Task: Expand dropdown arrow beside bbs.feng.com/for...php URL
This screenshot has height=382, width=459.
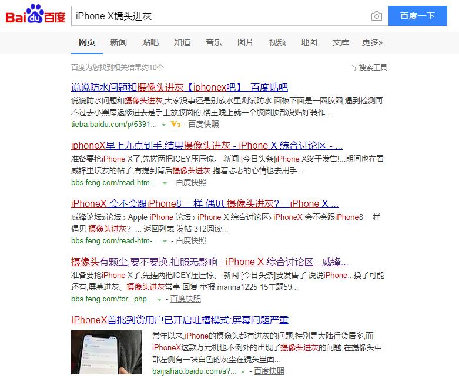Action: (159, 300)
